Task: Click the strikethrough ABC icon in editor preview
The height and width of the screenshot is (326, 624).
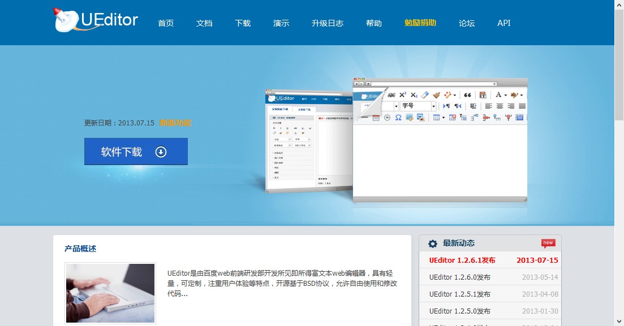Action: tap(391, 95)
